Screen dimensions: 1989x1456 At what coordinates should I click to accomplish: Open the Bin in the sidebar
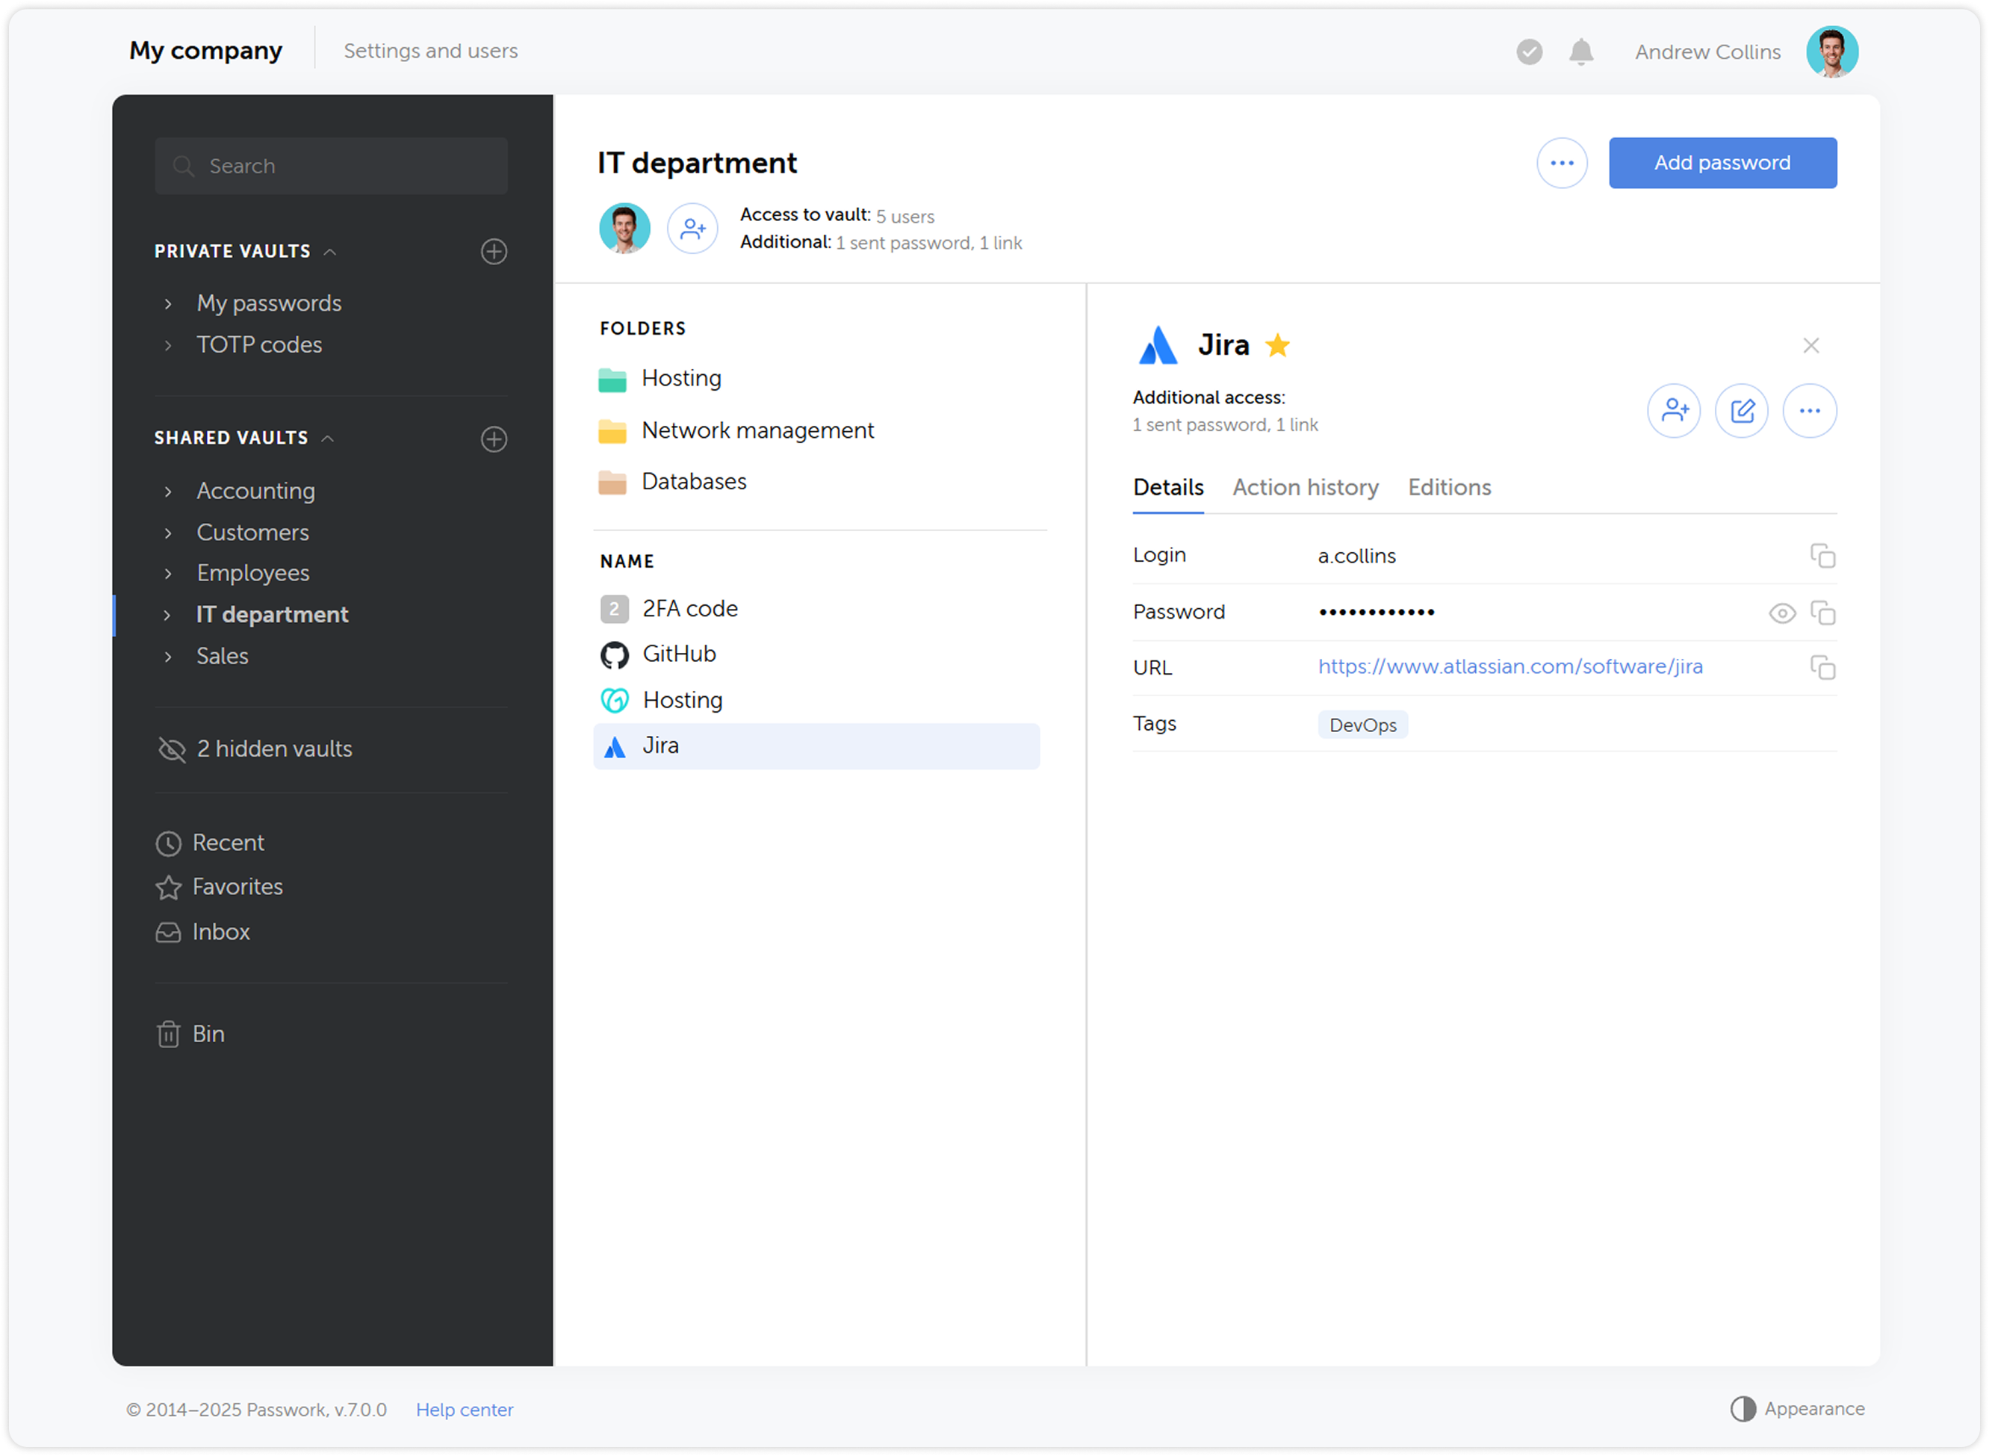(209, 1033)
